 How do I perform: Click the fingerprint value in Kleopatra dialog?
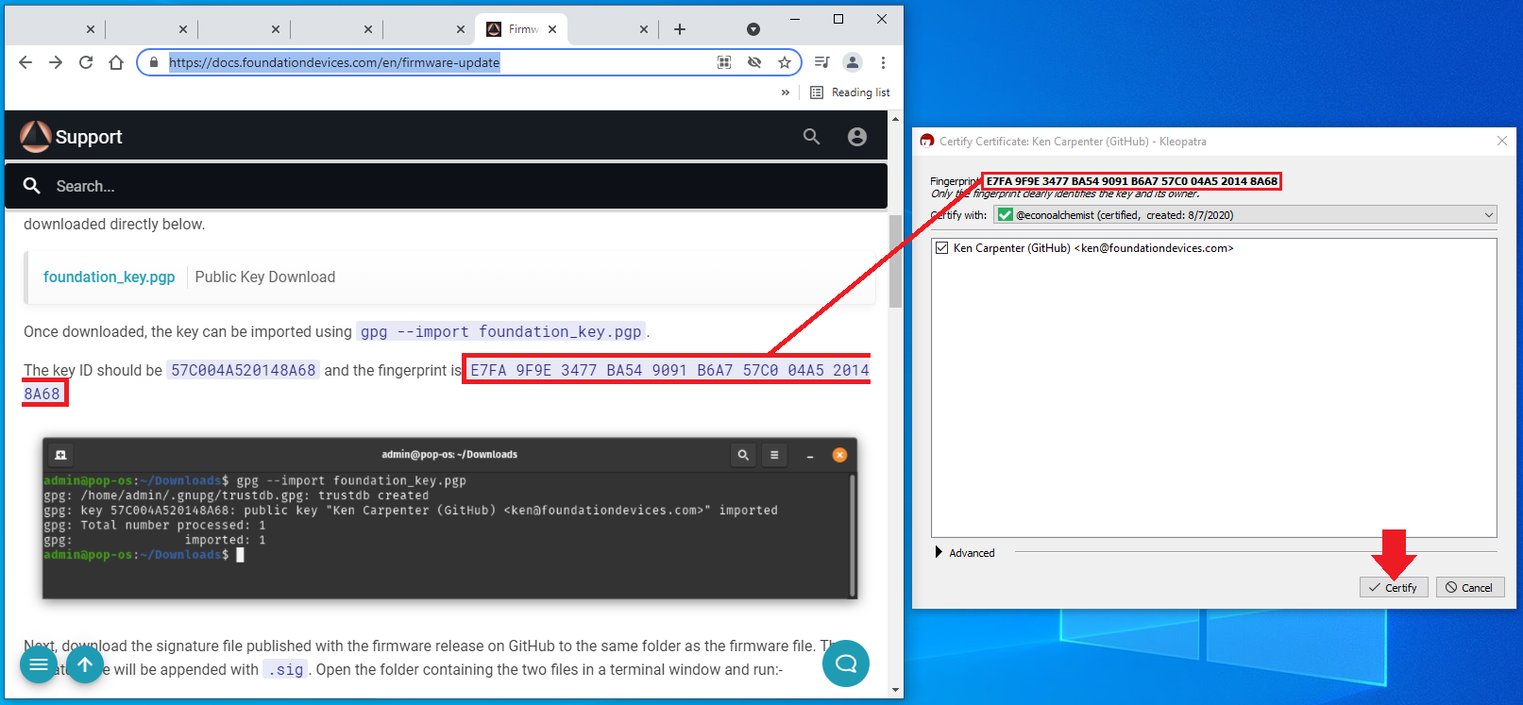click(x=1132, y=181)
